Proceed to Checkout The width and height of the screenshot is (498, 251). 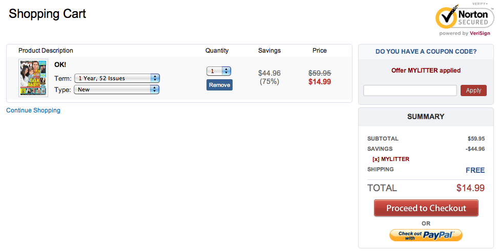coord(426,208)
